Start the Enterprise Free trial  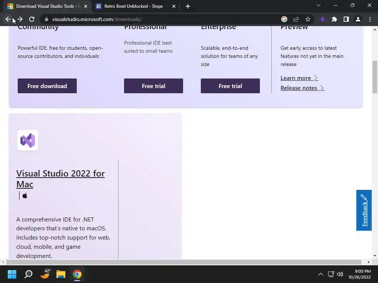pos(230,86)
